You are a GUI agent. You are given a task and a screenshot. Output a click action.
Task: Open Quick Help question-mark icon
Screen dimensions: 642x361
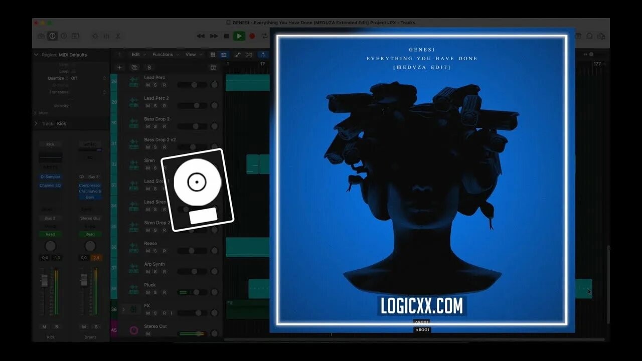click(64, 36)
